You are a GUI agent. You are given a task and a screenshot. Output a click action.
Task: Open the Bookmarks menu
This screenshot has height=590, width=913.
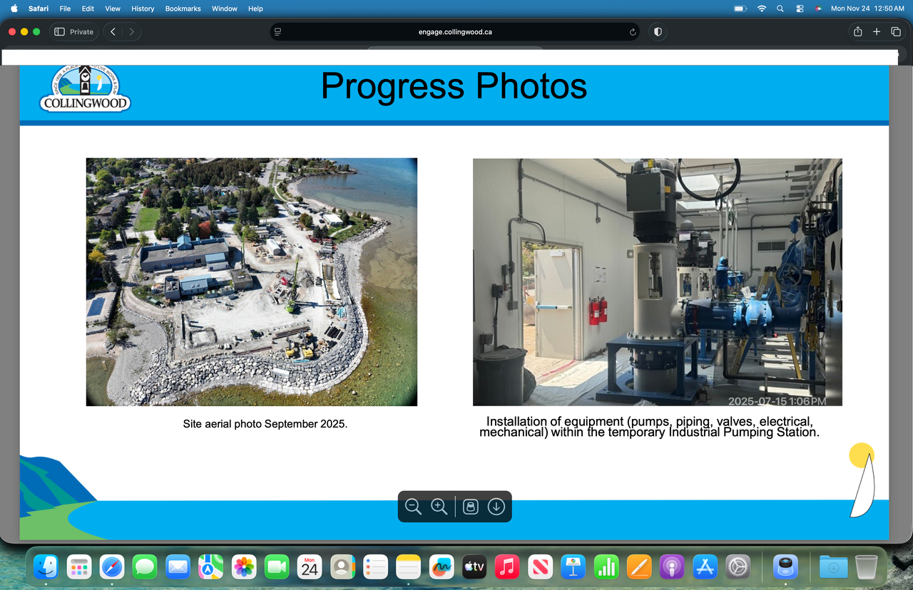(183, 9)
